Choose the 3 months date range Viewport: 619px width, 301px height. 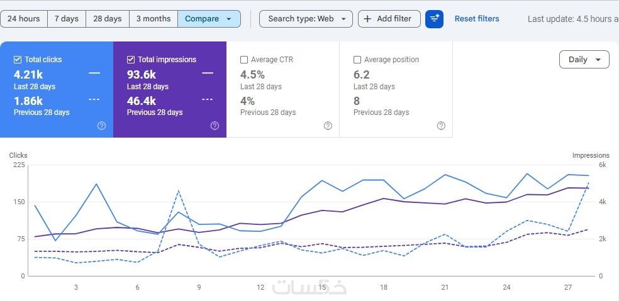point(153,19)
